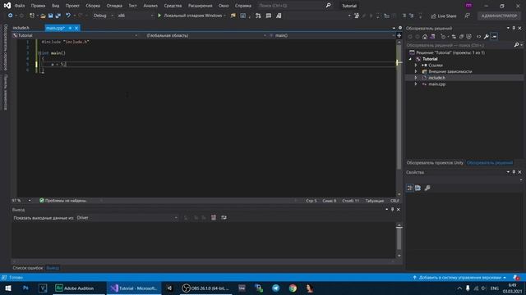Click the property pages wrench in Свойства
526x295 pixels.
click(427, 188)
